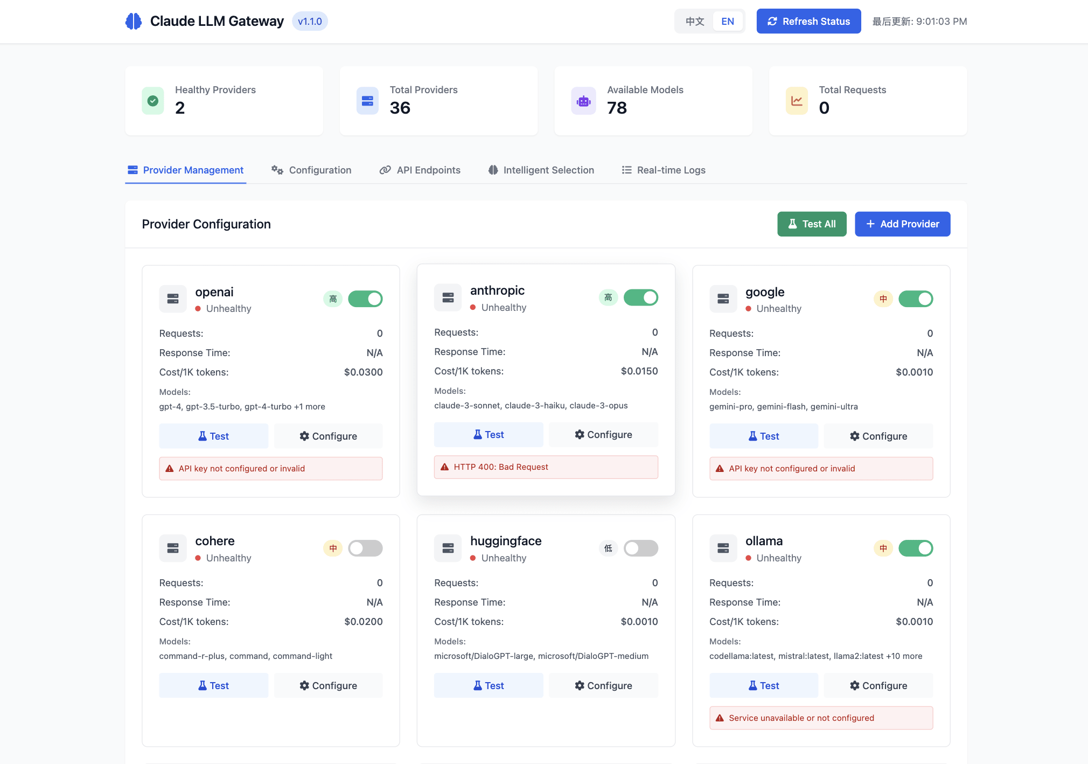Disable the openai provider toggle

point(366,298)
